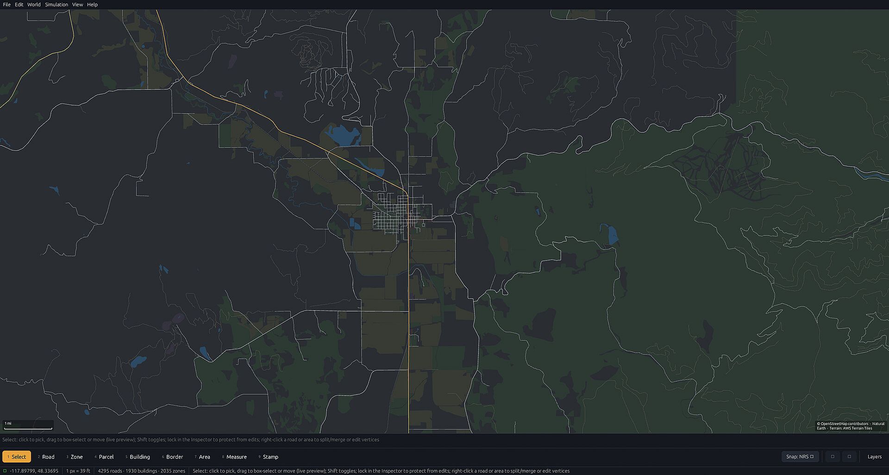This screenshot has width=889, height=475.
Task: Open the View menu
Action: [x=77, y=5]
